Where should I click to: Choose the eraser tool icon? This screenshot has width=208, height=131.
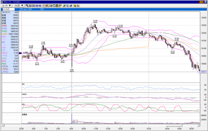pyautogui.click(x=71, y=6)
